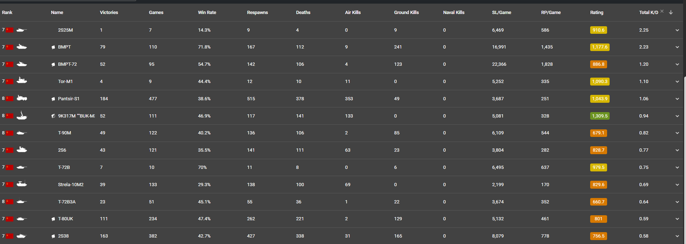Click the Soviet flag in the 2S25M row
Viewport: 686px width, 244px height.
10,30
